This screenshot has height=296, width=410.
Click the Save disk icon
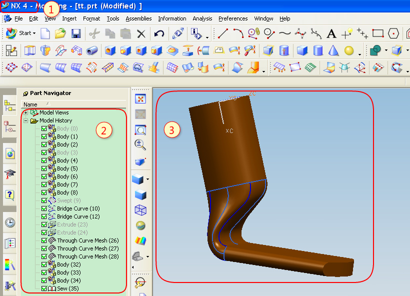(x=76, y=33)
